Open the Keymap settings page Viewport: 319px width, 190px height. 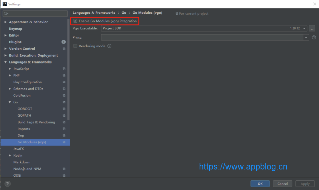tap(16, 29)
